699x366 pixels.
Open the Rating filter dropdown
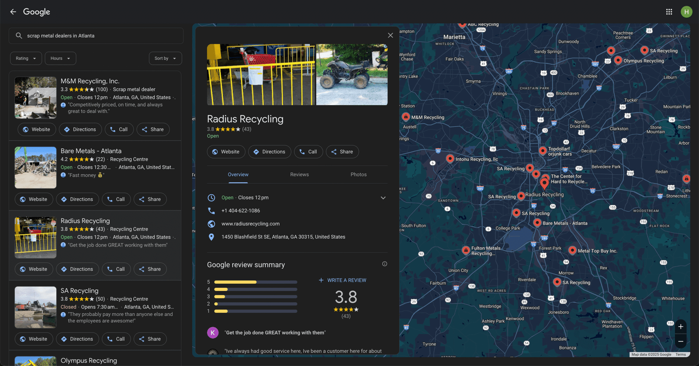tap(26, 58)
